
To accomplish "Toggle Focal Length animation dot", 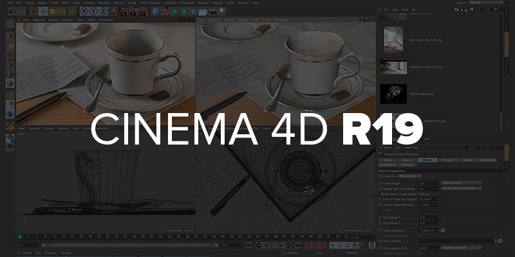I will click(x=380, y=183).
